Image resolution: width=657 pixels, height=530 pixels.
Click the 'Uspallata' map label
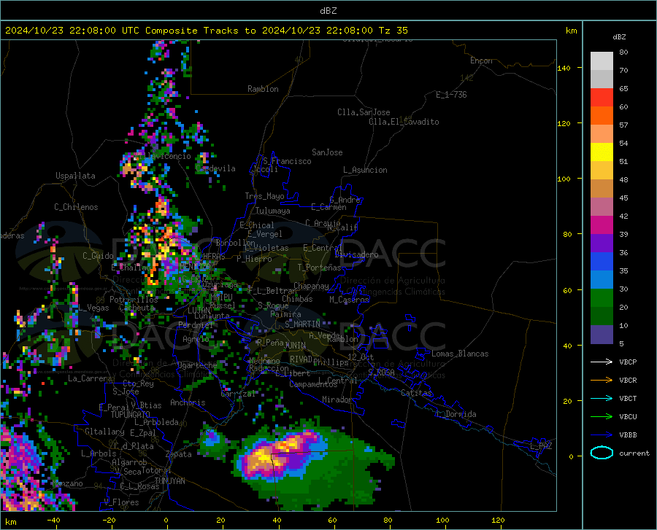pos(75,176)
